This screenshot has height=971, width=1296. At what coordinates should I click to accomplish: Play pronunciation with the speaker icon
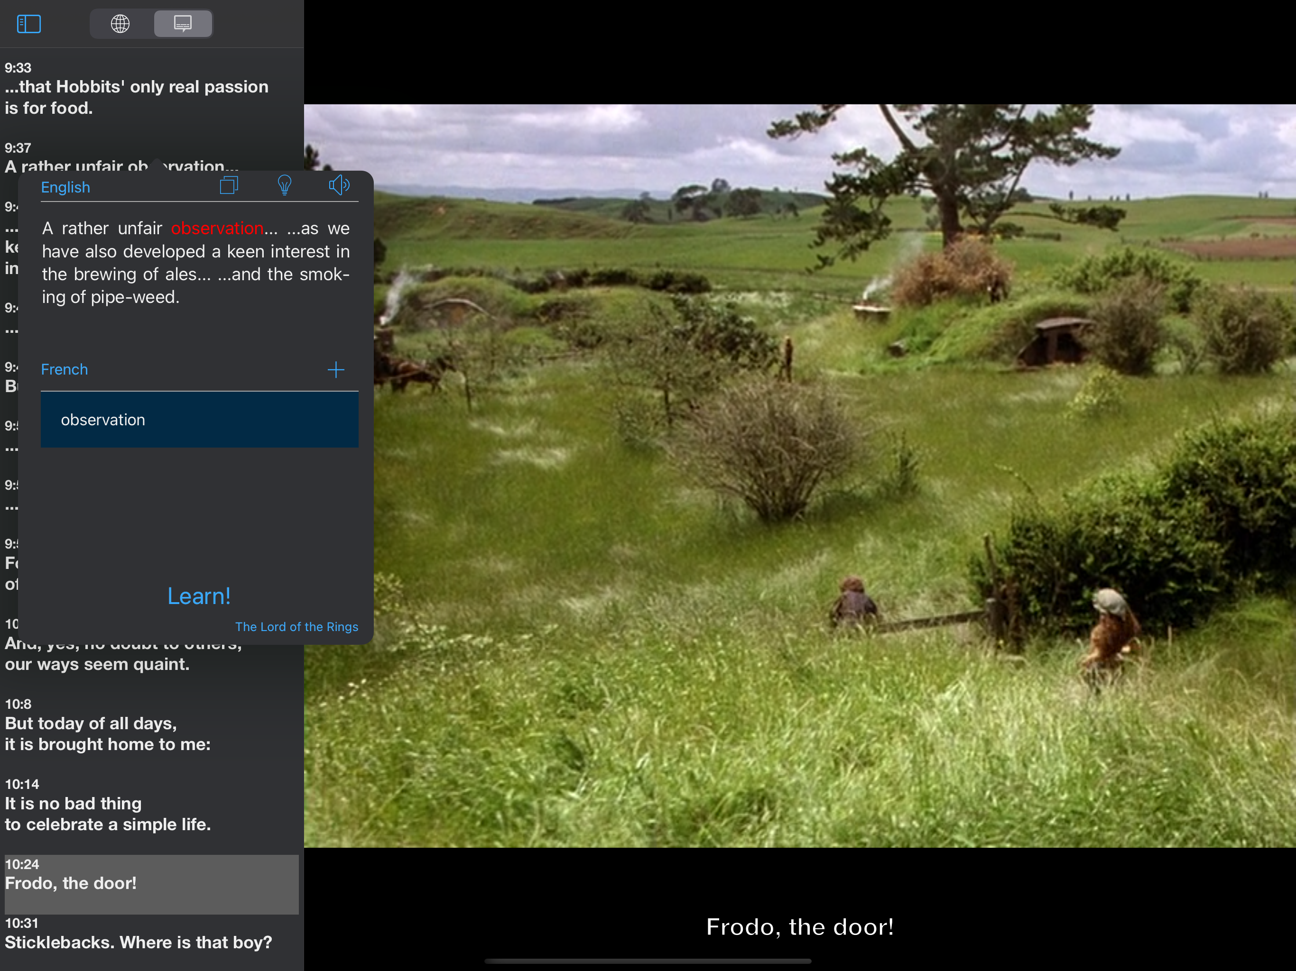pyautogui.click(x=339, y=186)
